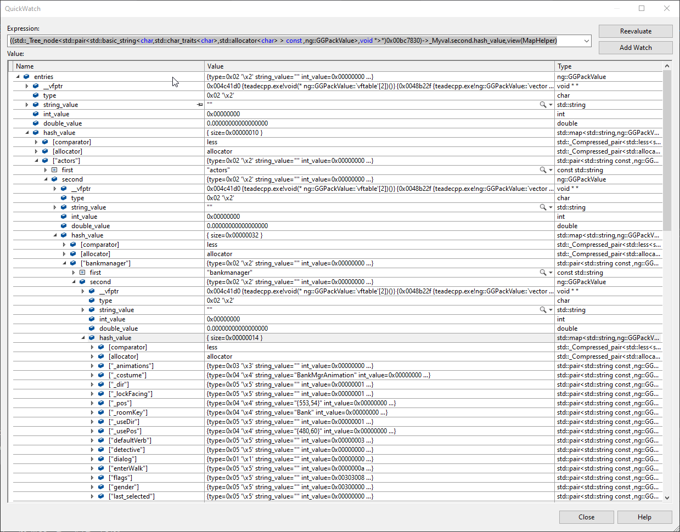The image size is (680, 532).
Task: Click Reevaluate button
Action: [x=636, y=31]
